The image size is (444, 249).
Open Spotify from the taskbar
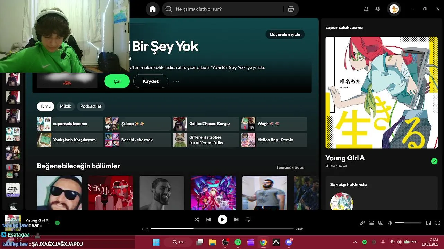[238, 242]
